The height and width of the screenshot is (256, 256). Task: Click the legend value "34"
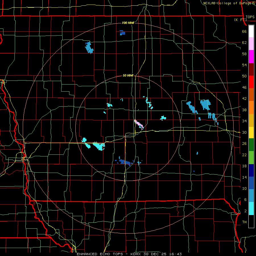[x=244, y=121]
